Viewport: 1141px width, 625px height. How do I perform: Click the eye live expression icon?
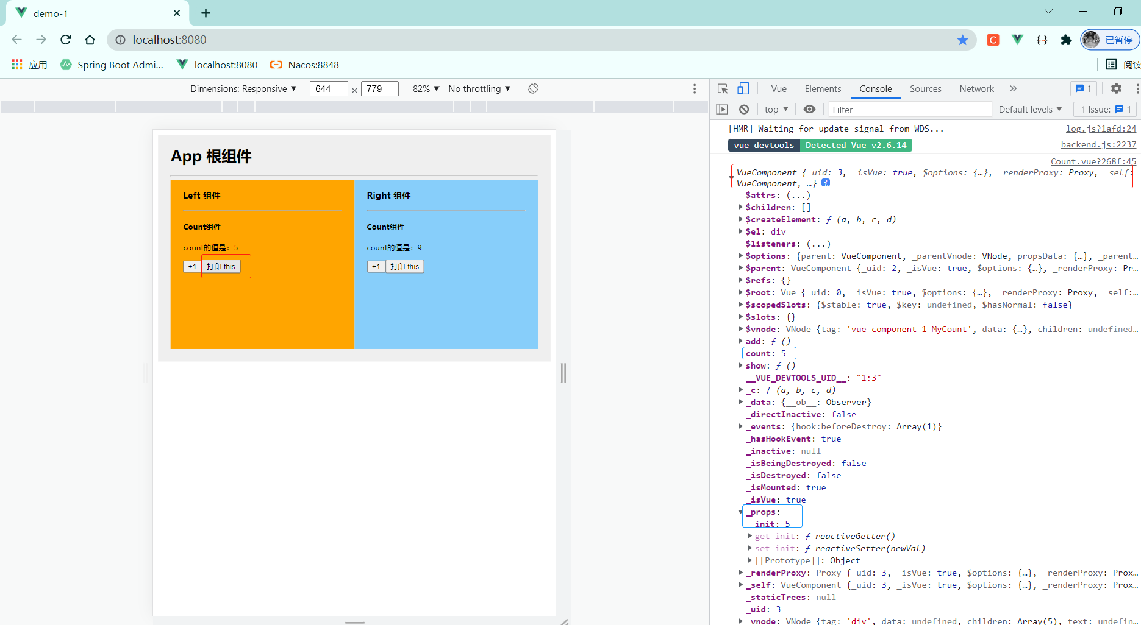(809, 110)
